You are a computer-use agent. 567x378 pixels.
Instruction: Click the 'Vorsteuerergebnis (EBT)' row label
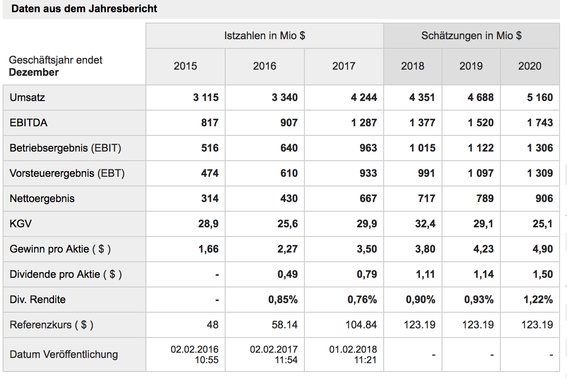(67, 173)
